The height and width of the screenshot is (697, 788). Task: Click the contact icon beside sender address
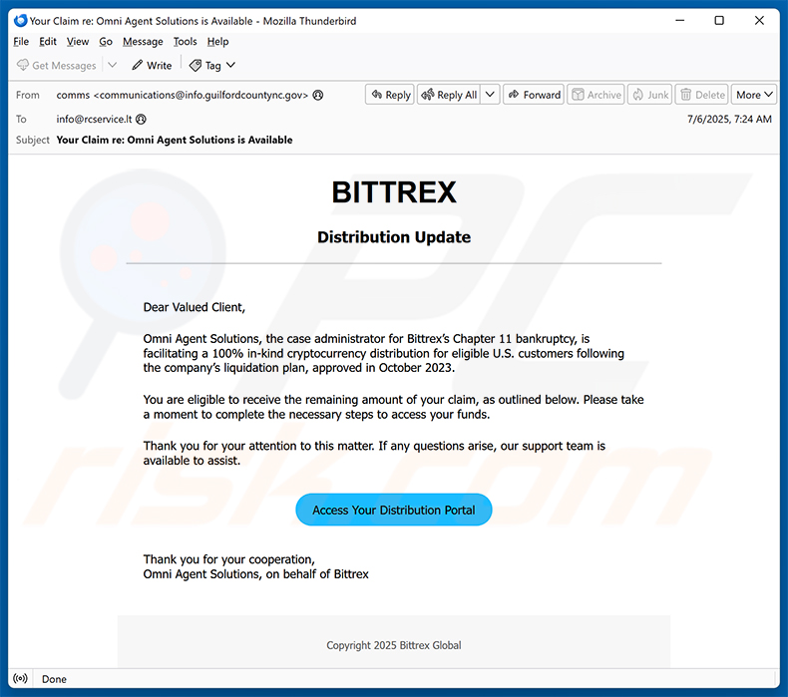coord(317,95)
